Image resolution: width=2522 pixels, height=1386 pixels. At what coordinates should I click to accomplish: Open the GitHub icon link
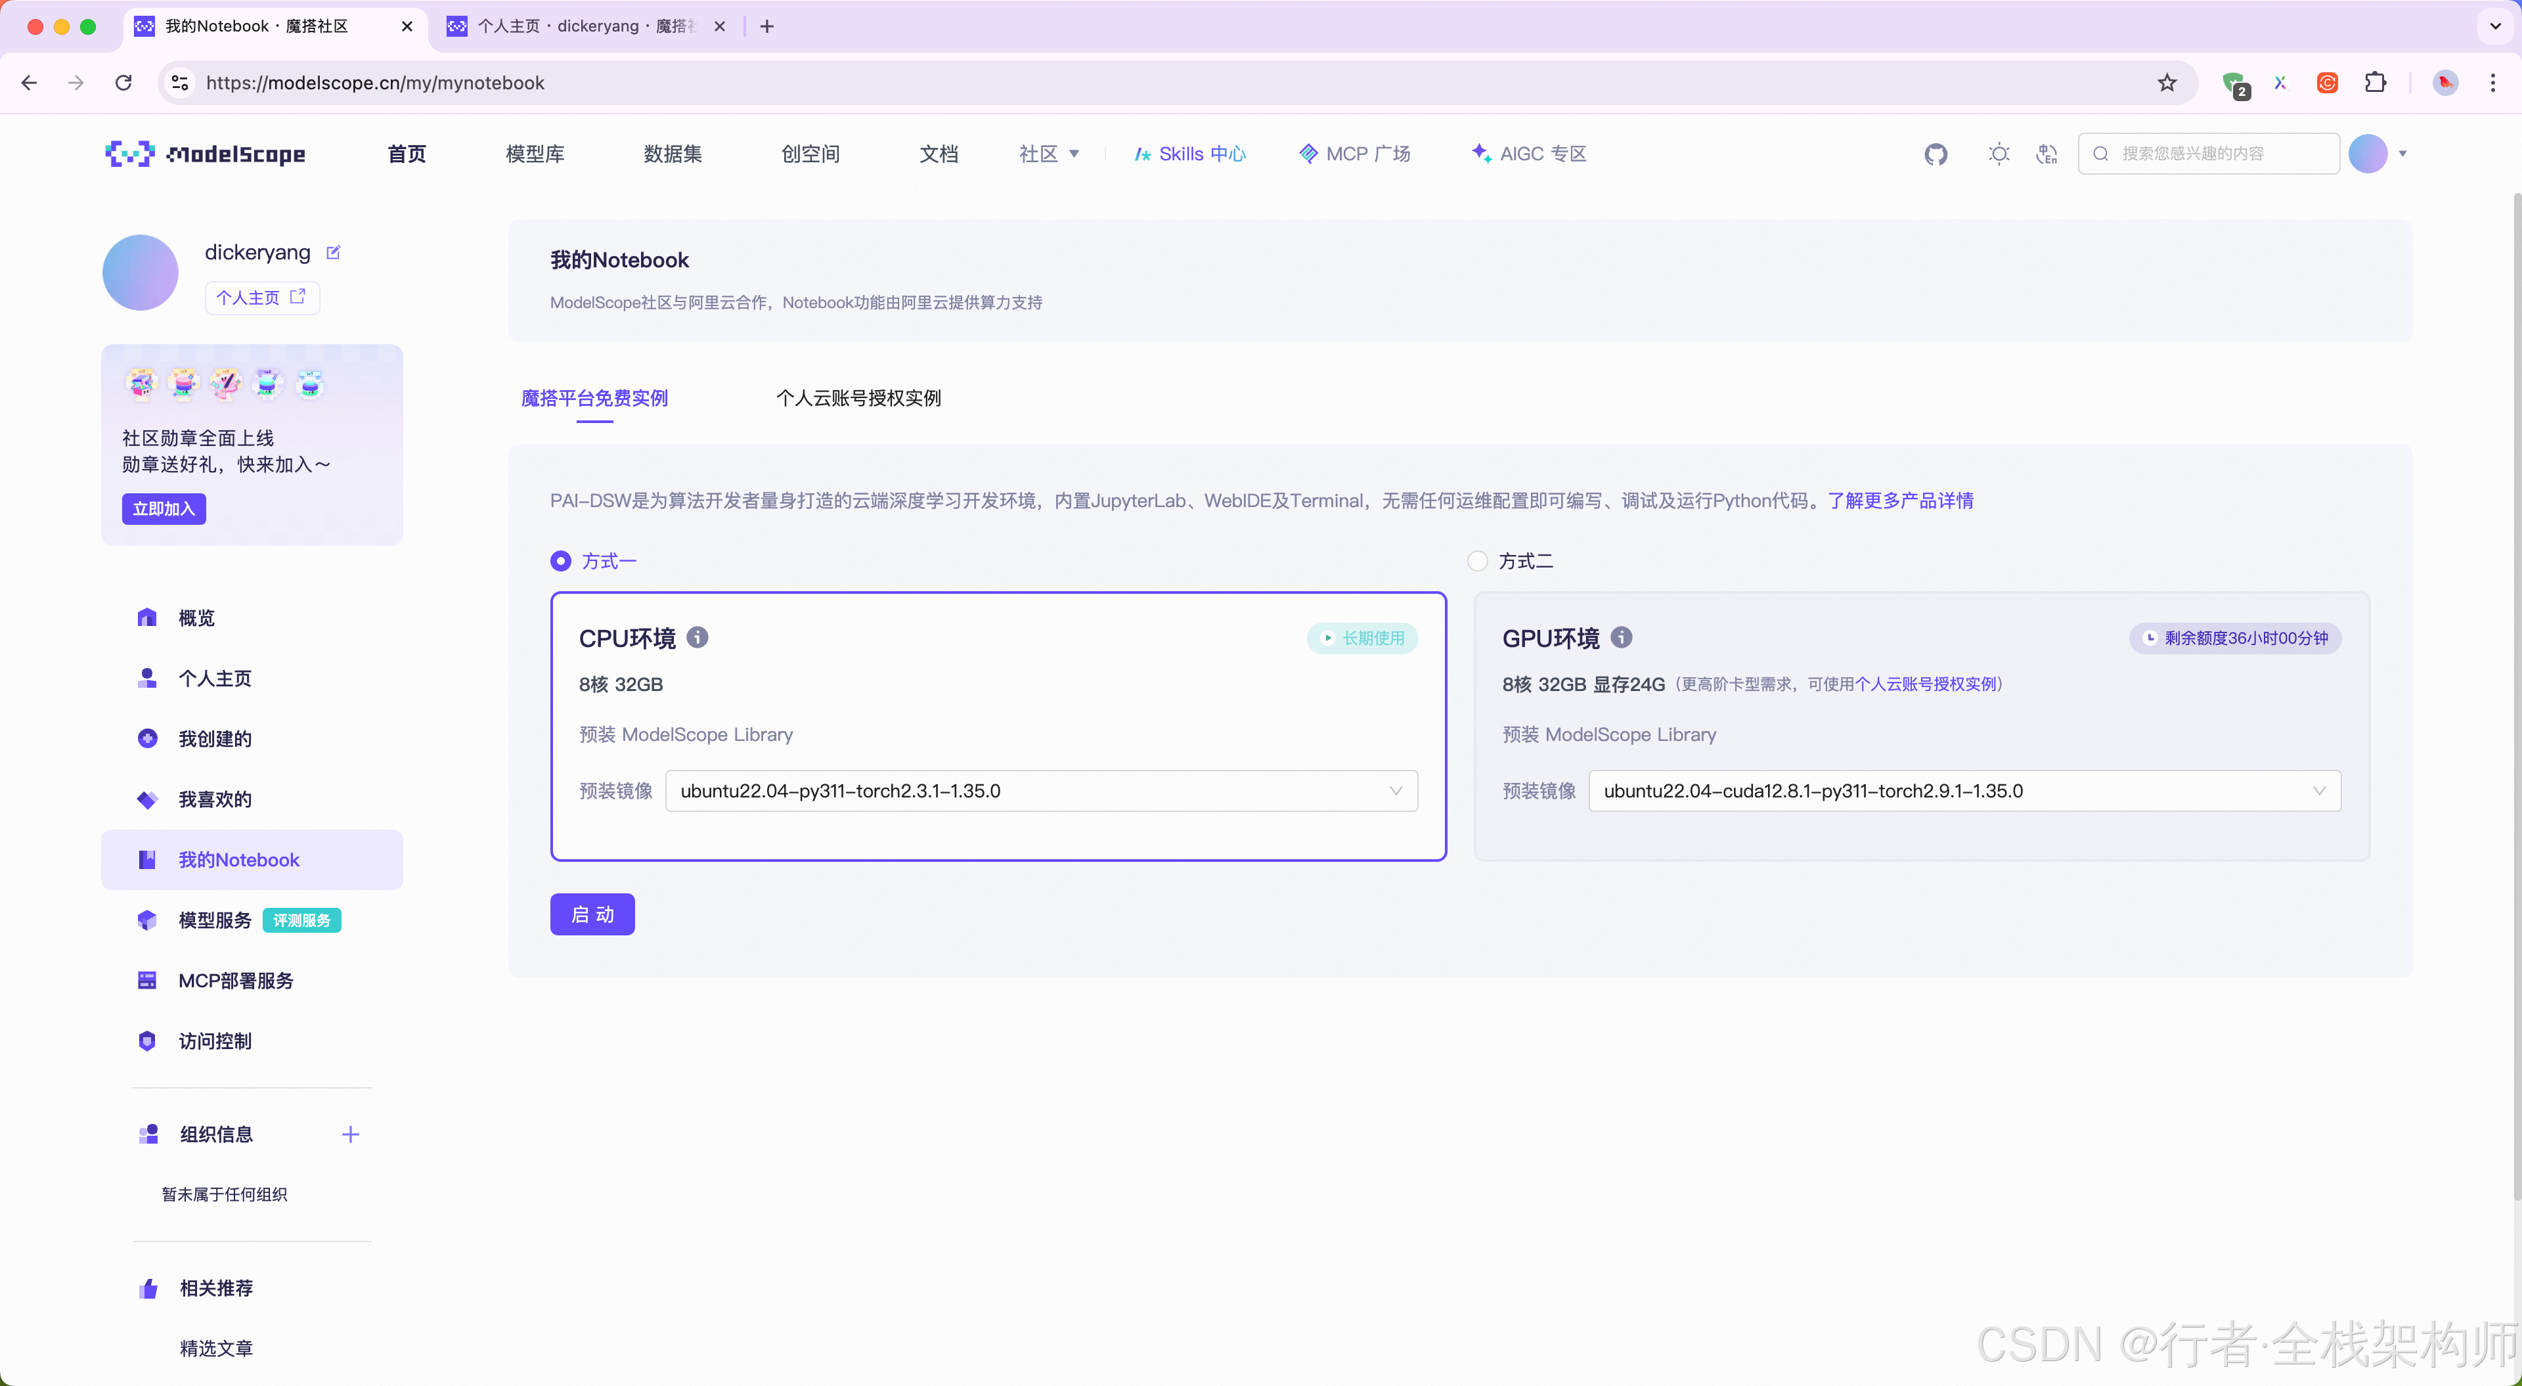pyautogui.click(x=1936, y=154)
